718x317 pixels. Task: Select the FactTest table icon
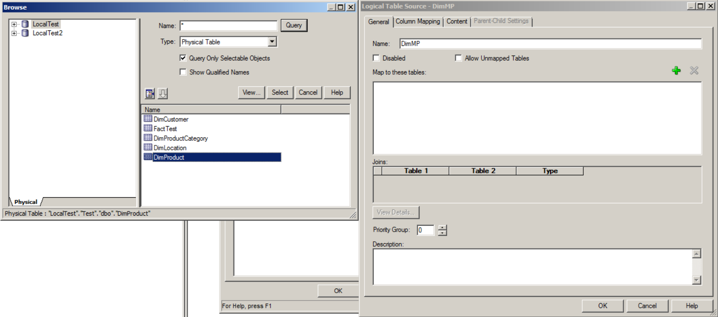[148, 128]
